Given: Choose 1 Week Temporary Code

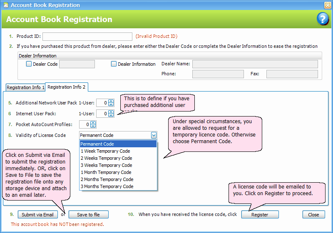Looking at the screenshot, I should [x=118, y=151].
